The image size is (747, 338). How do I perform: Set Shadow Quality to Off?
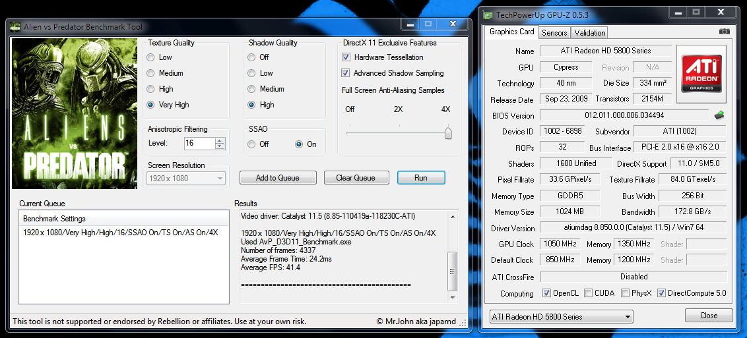tap(251, 57)
